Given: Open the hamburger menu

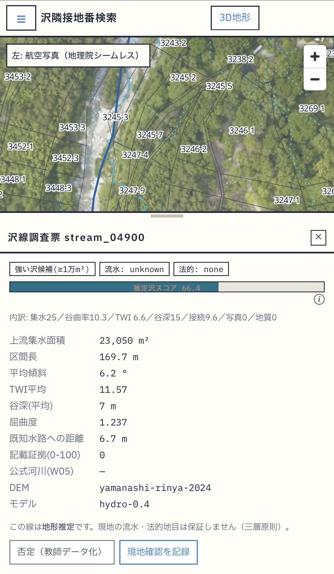Looking at the screenshot, I should point(21,18).
